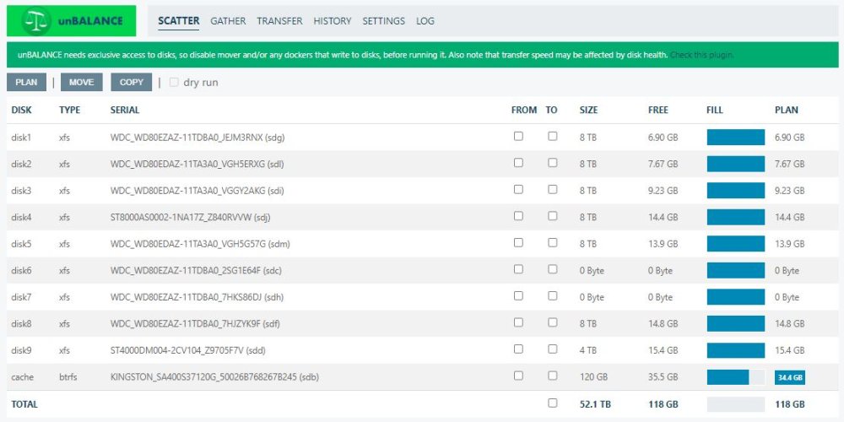This screenshot has width=844, height=422.
Task: Click the SIZE column header
Action: 589,110
